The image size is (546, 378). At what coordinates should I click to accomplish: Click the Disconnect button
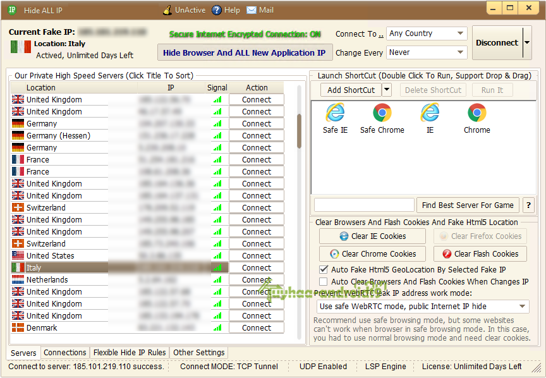[x=497, y=42]
